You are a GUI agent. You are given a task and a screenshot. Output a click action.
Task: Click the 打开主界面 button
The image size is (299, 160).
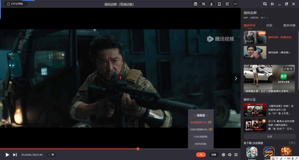click(x=16, y=4)
